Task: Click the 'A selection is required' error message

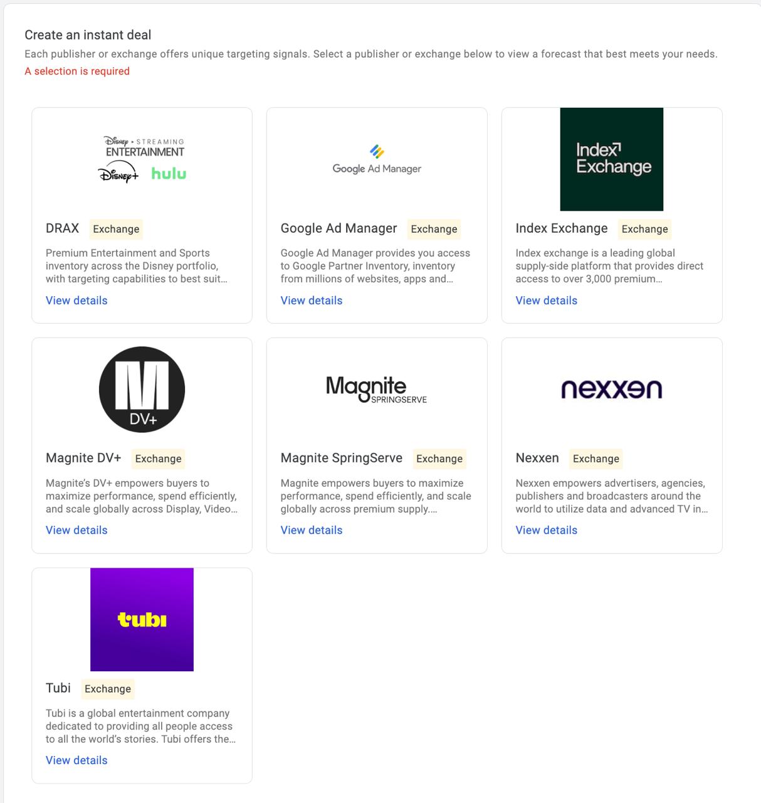Action: click(x=77, y=72)
